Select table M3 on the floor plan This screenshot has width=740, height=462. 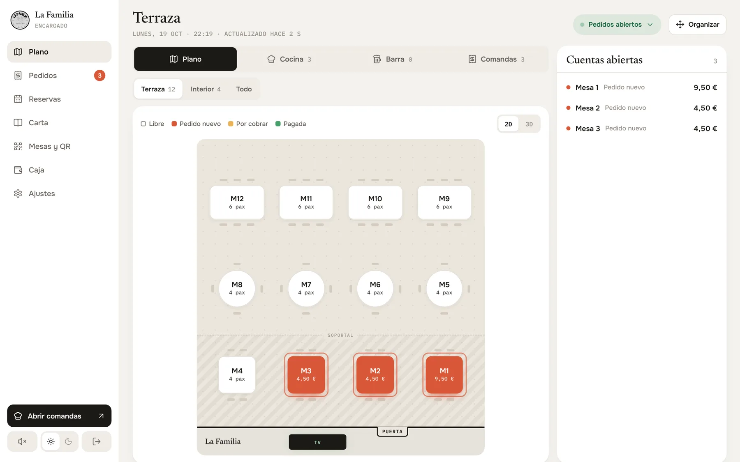tap(306, 375)
